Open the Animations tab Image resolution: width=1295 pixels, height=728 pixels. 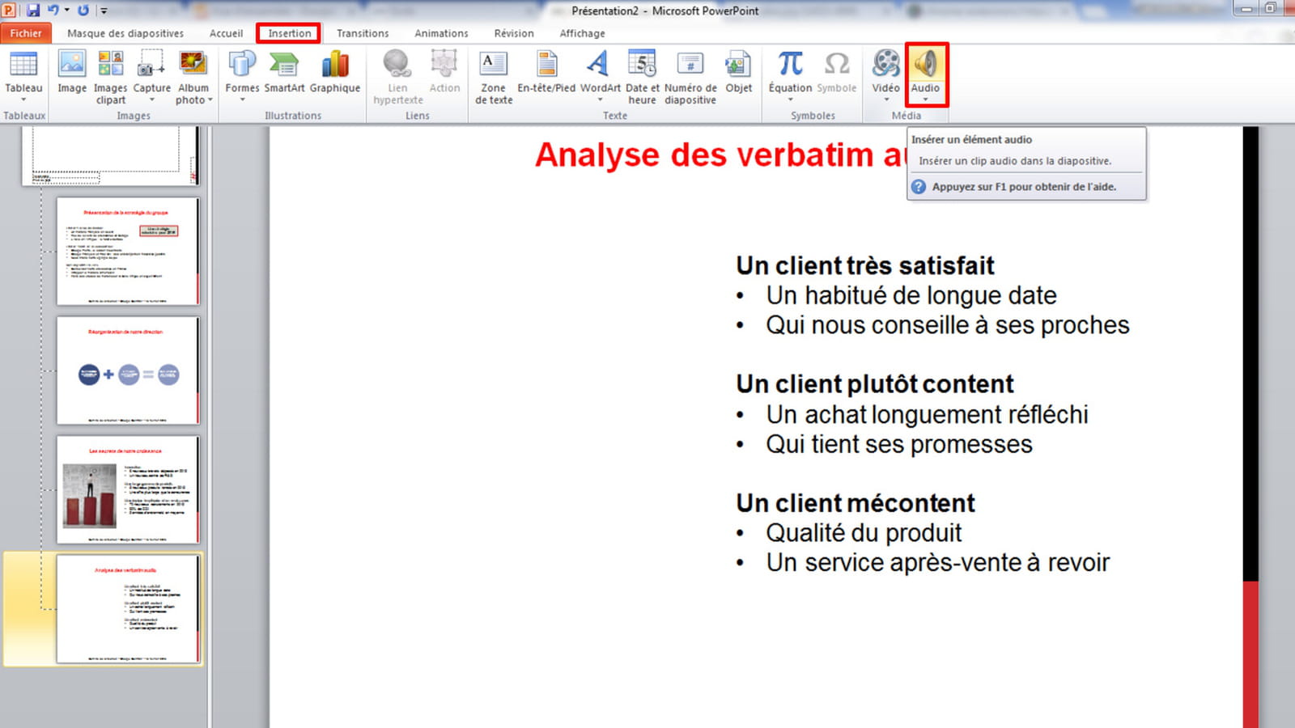point(441,33)
